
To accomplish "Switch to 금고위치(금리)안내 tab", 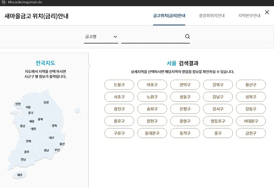I will pos(169,16).
